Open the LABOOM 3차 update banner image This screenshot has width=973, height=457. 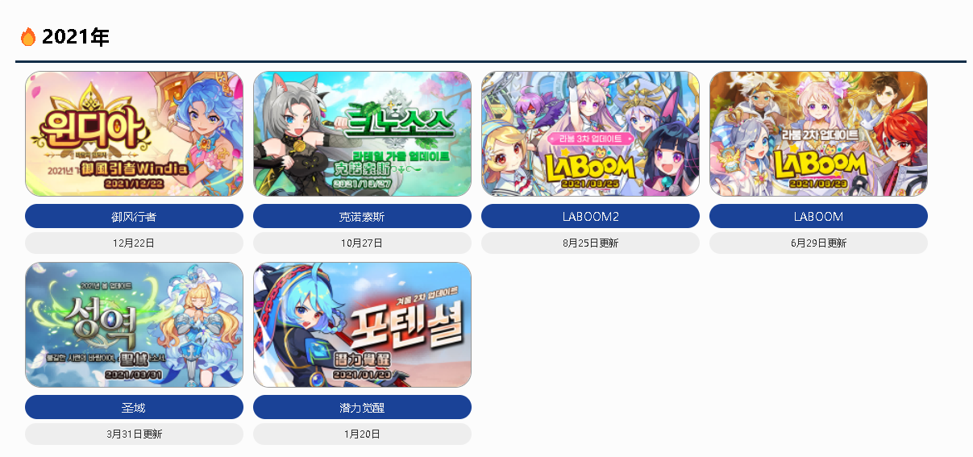(590, 134)
